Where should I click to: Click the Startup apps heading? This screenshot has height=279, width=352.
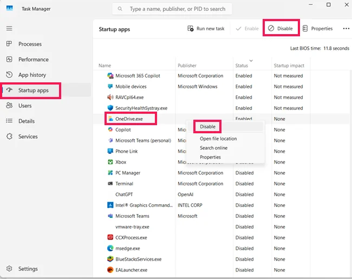click(114, 29)
